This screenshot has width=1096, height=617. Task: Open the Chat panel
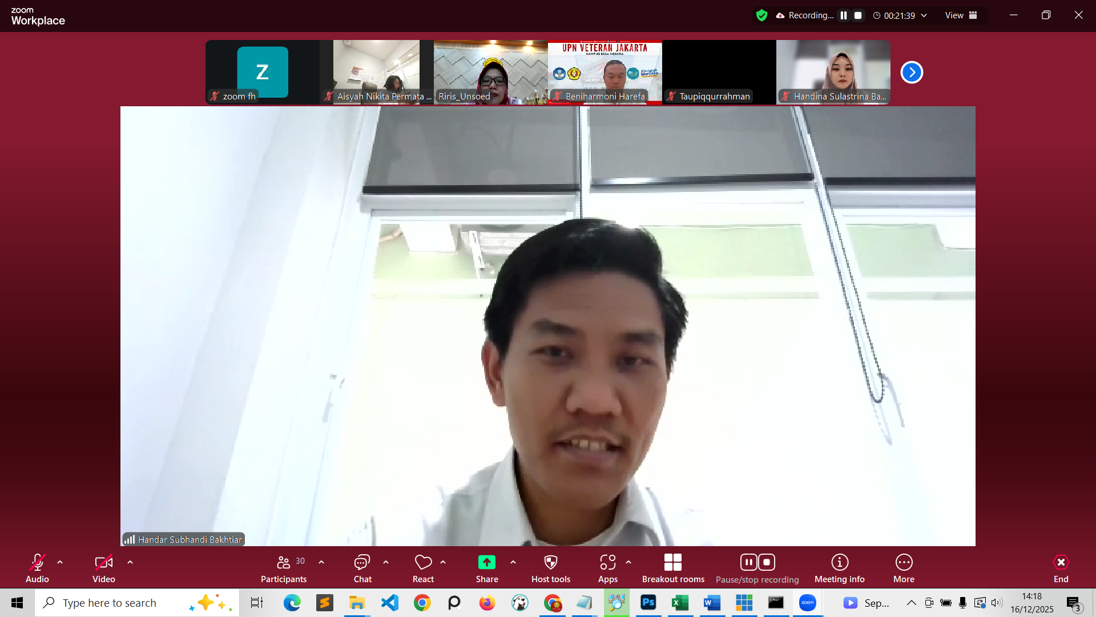coord(362,568)
